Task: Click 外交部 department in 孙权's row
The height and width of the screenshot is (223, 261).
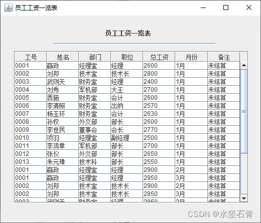Action: point(95,122)
